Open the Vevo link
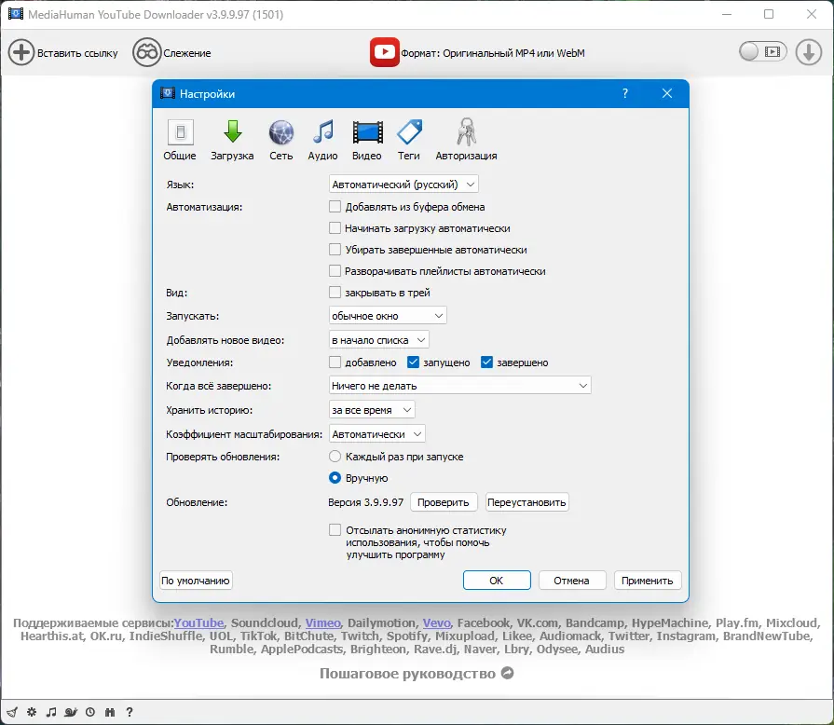Screen dimensions: 834x725 point(437,622)
